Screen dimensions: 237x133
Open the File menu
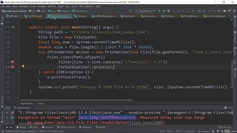(3, 6)
